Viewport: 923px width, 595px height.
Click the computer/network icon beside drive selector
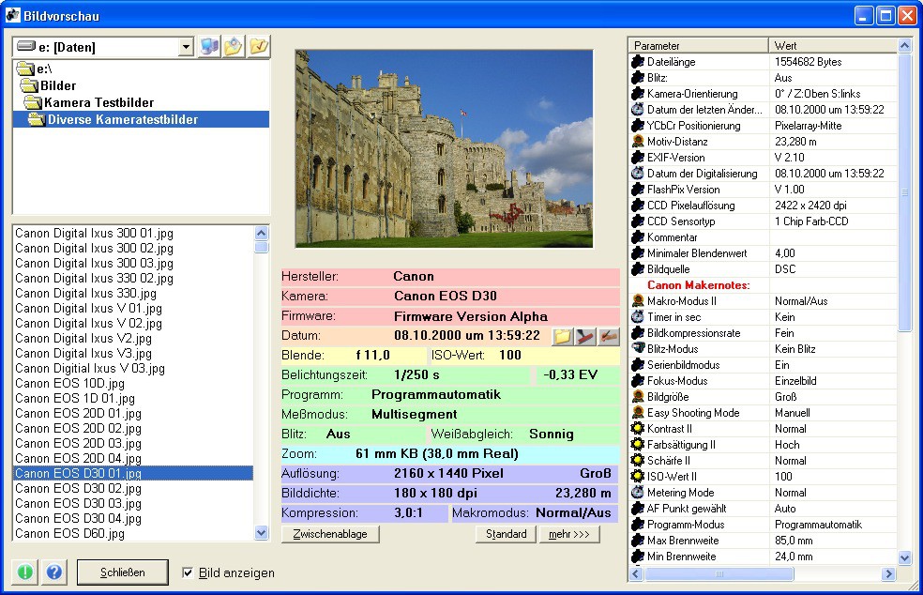tap(209, 47)
